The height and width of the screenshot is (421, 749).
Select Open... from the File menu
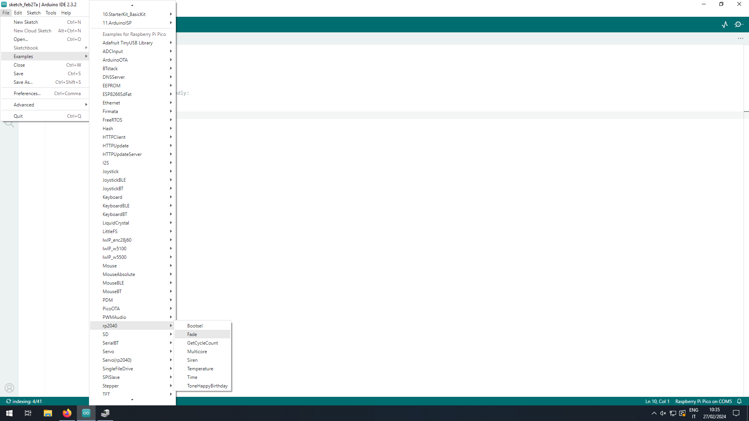coord(45,39)
